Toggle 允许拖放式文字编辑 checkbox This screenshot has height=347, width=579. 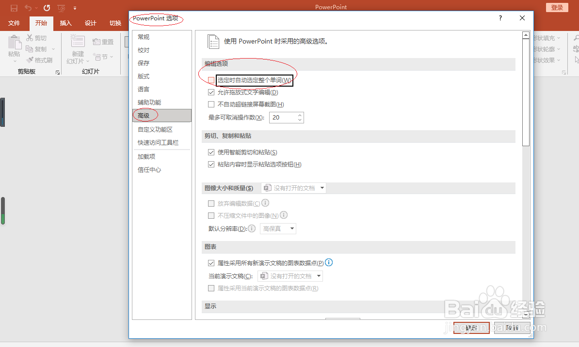pyautogui.click(x=211, y=92)
